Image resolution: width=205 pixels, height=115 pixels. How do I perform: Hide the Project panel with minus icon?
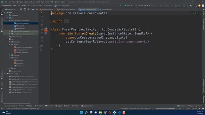tap(37, 9)
